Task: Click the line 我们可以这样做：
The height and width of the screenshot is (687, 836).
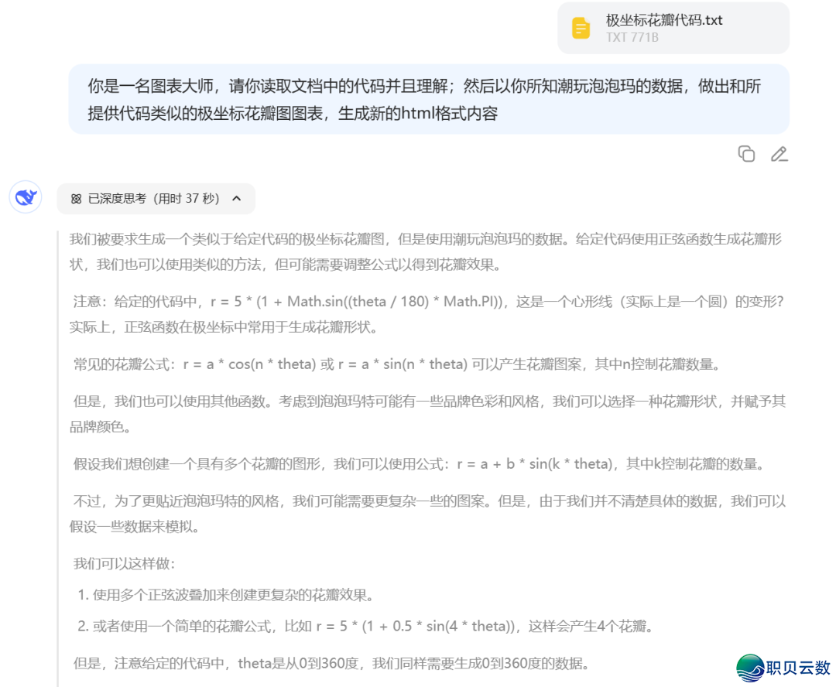Action: point(124,564)
